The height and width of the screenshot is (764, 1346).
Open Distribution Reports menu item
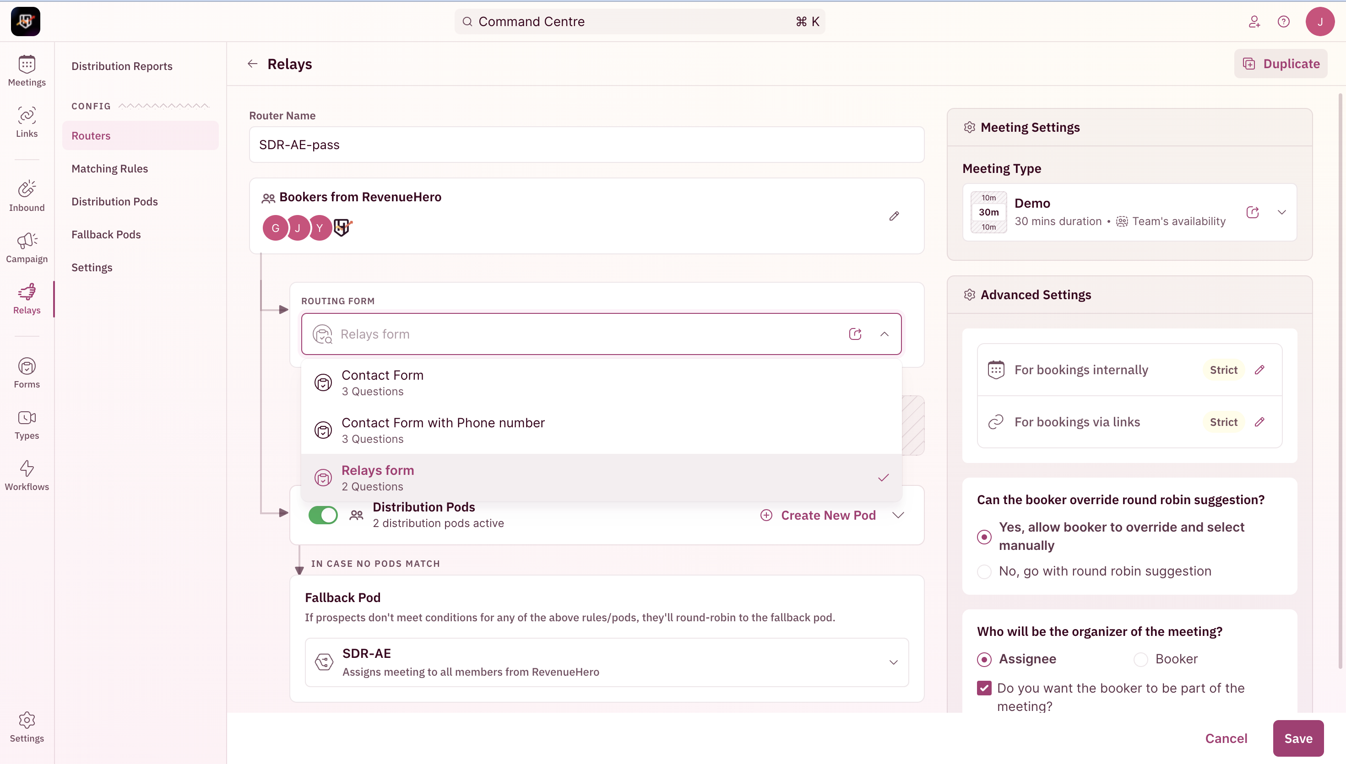pyautogui.click(x=122, y=66)
